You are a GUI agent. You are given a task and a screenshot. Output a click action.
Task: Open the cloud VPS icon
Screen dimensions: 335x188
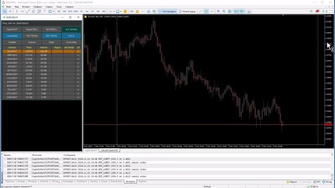tap(149, 12)
